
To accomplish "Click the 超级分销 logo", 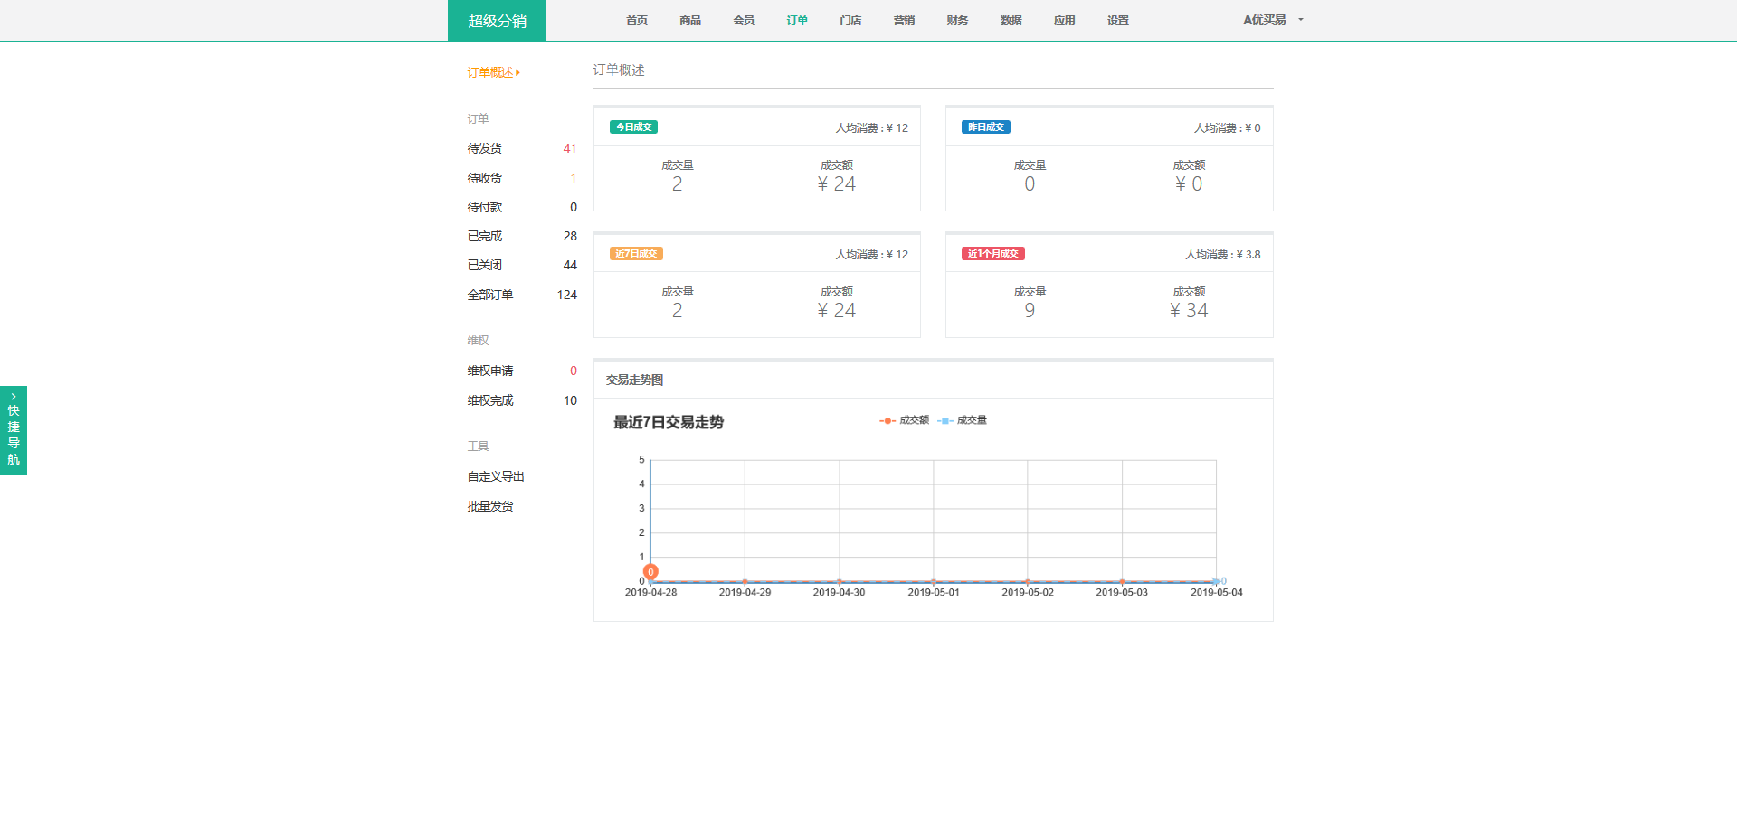I will coord(497,21).
